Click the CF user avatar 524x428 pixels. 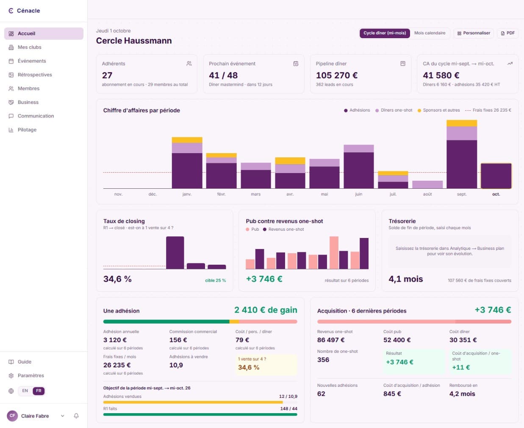(x=12, y=416)
